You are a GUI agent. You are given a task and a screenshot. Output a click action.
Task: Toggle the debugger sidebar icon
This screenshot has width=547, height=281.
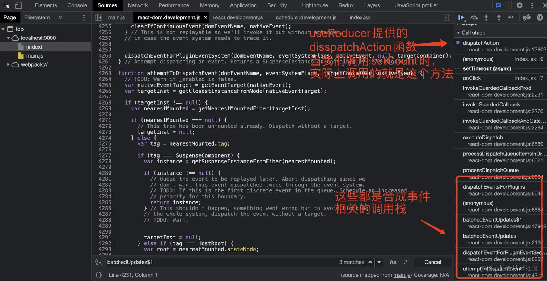(447, 17)
